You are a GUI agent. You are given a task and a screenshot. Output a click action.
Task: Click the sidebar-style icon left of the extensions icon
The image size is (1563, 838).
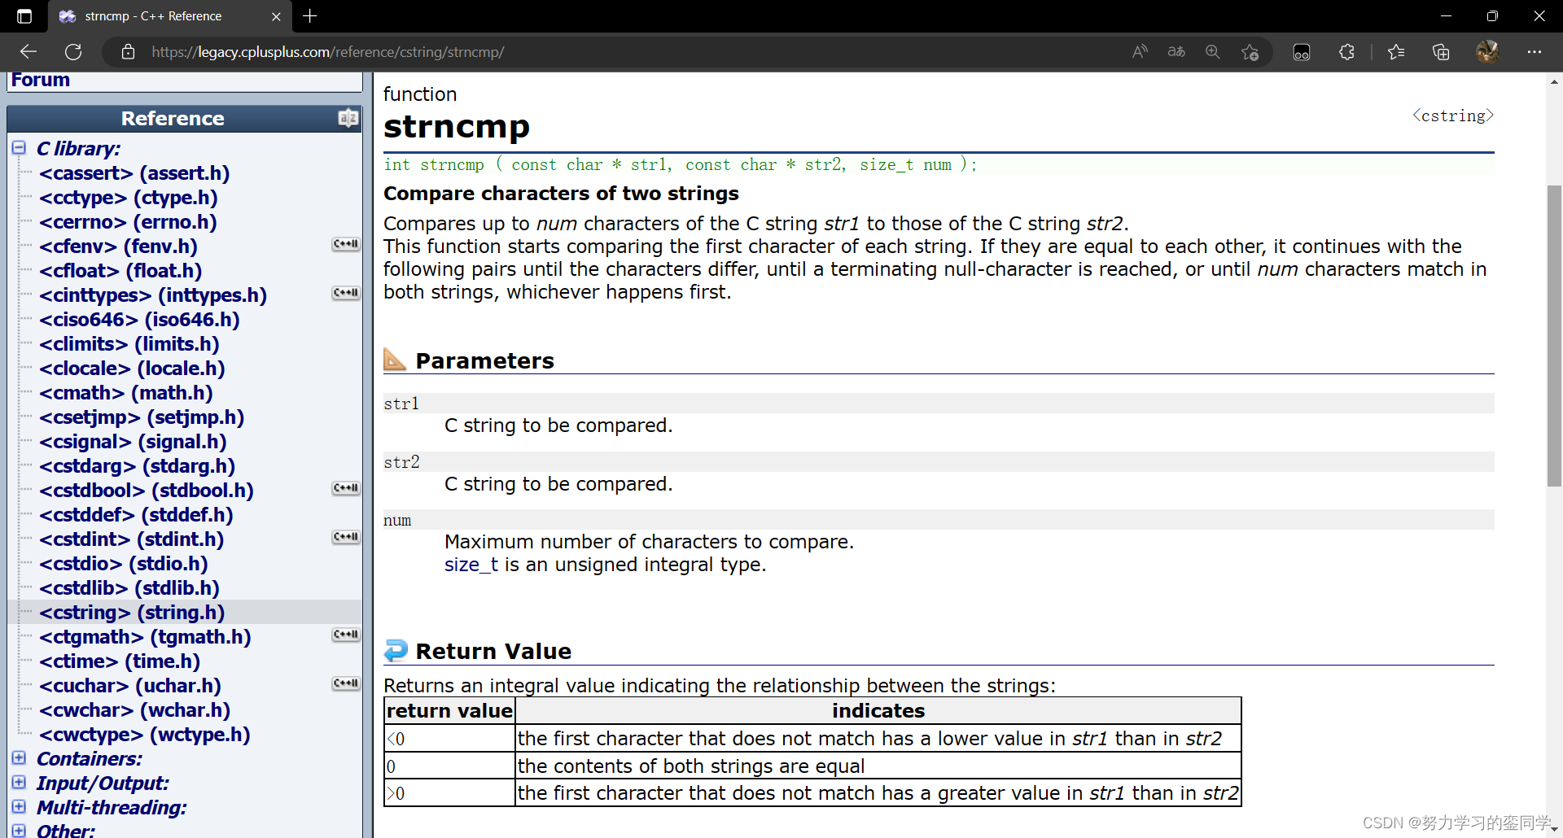pyautogui.click(x=1302, y=52)
